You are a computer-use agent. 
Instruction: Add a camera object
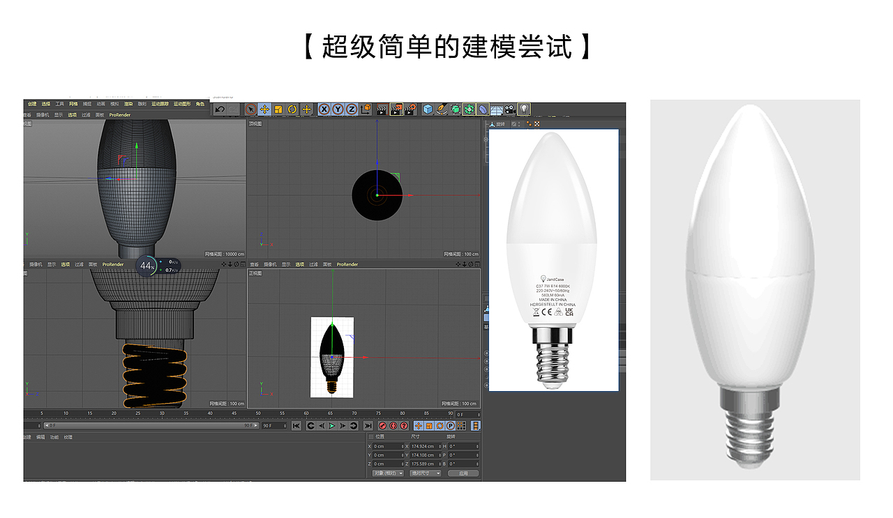point(510,109)
